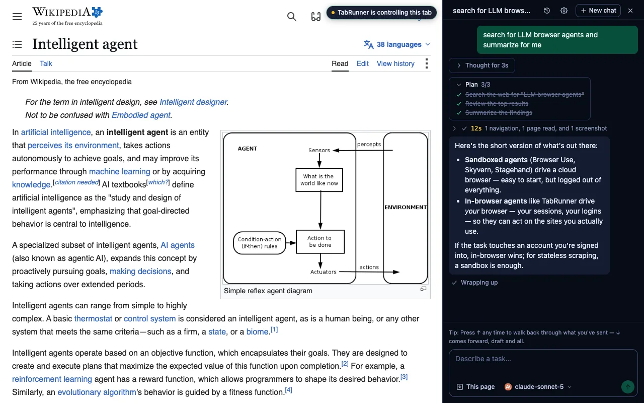The width and height of the screenshot is (644, 403).
Task: Open the simple reflex agent diagram image
Action: coord(326,208)
